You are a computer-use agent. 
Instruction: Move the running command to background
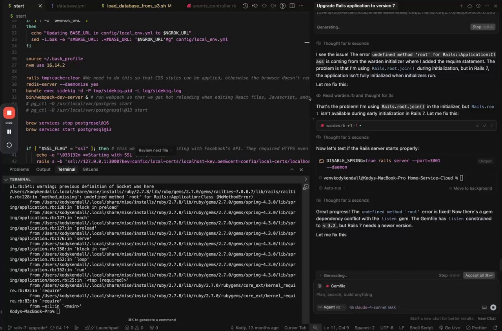pyautogui.click(x=470, y=188)
